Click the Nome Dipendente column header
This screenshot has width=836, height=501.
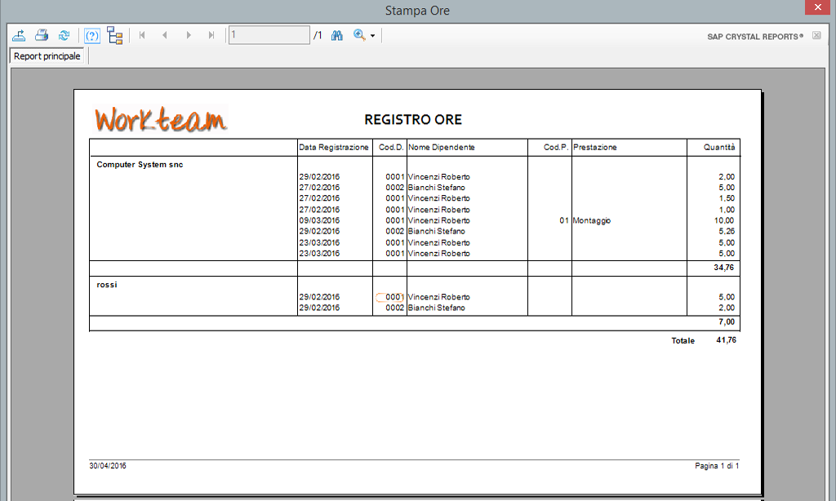pyautogui.click(x=442, y=147)
